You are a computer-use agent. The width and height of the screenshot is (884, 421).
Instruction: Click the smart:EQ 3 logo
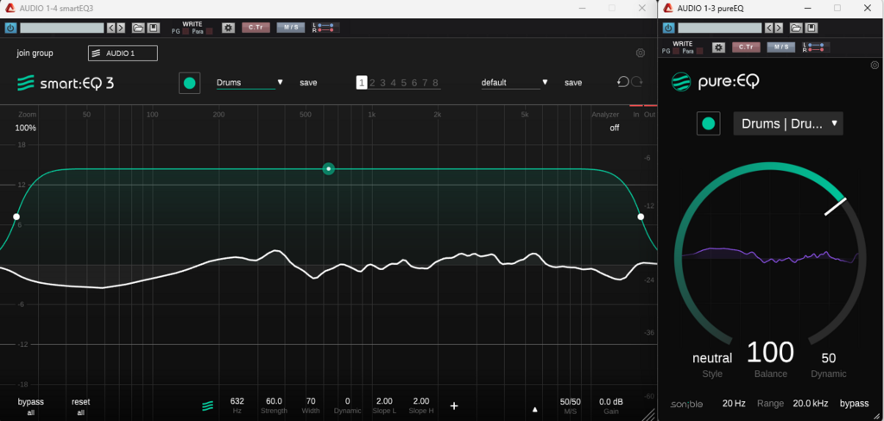tap(66, 84)
